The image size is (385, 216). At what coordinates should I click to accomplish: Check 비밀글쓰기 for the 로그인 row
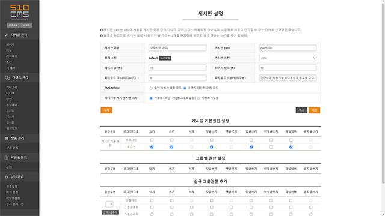pos(271,147)
